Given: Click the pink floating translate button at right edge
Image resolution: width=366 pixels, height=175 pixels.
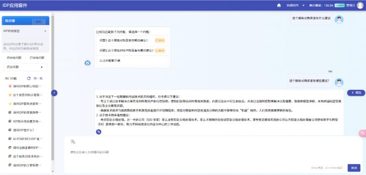Looking at the screenshot, I should tap(362, 133).
